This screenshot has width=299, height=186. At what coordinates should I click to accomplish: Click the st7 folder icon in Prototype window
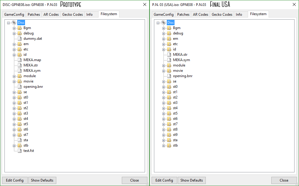tap(20, 135)
